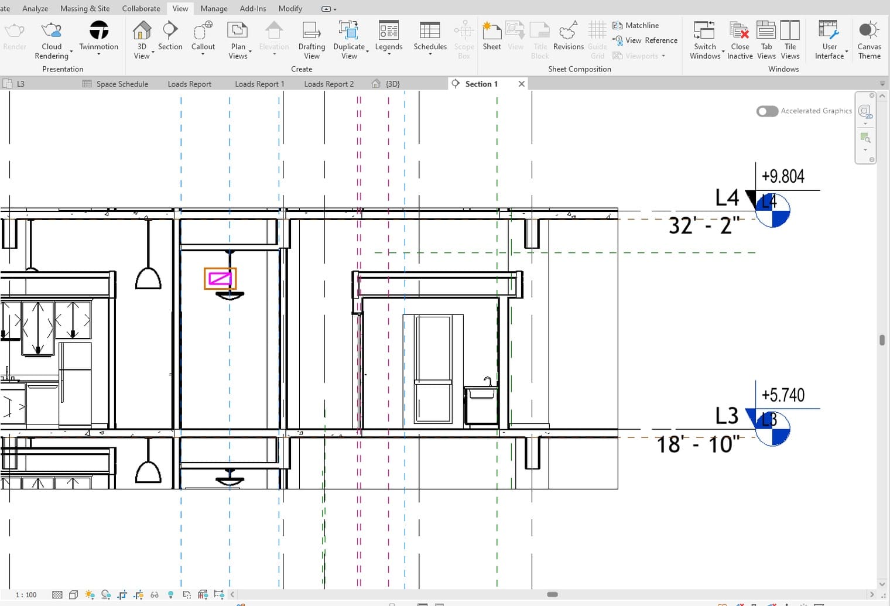Screen dimensions: 890x606
Task: Expand the Twinmotion dropdown arrow
Action: 98,54
